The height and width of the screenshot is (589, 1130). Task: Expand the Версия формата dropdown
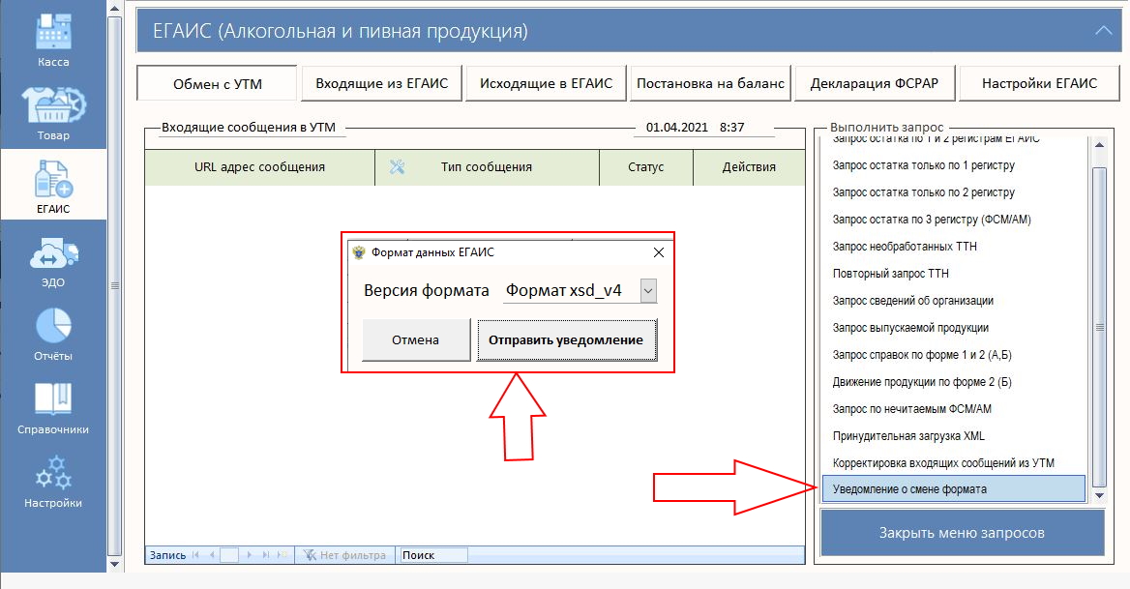pyautogui.click(x=648, y=290)
